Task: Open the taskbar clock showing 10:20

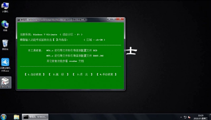Action: coord(201,117)
